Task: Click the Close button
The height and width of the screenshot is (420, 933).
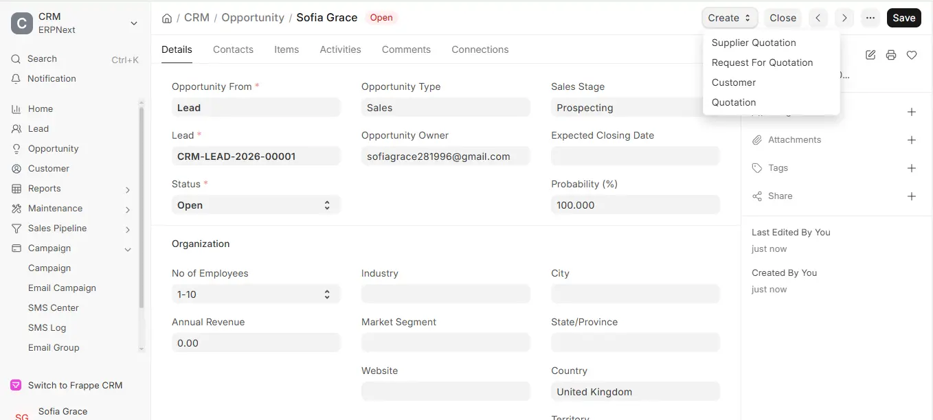Action: pos(783,18)
